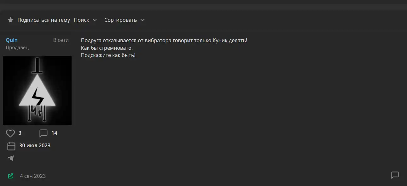This screenshot has height=186, width=407.
Task: Expand the chevron next to "Сортировать"
Action: [x=142, y=20]
